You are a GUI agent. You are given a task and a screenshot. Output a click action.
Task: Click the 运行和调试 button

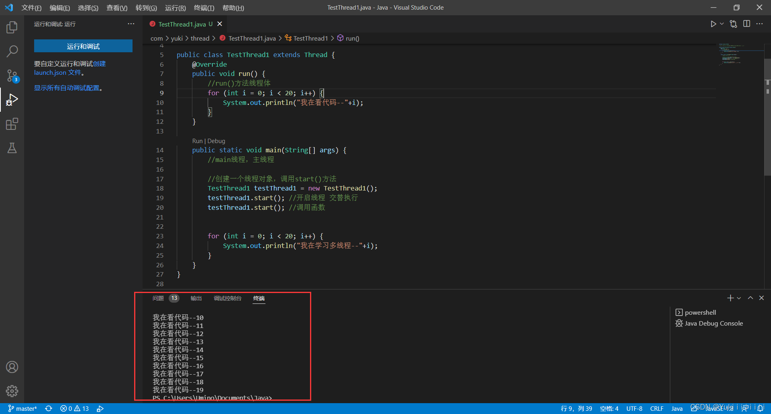tap(83, 46)
